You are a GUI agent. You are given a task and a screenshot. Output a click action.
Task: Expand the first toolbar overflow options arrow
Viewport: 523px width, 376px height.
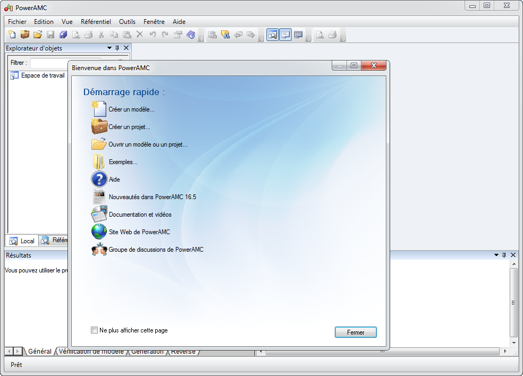(201, 38)
